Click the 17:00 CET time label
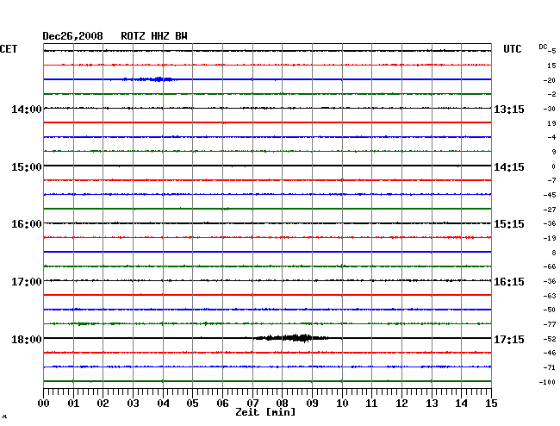This screenshot has height=426, width=560. (x=27, y=282)
